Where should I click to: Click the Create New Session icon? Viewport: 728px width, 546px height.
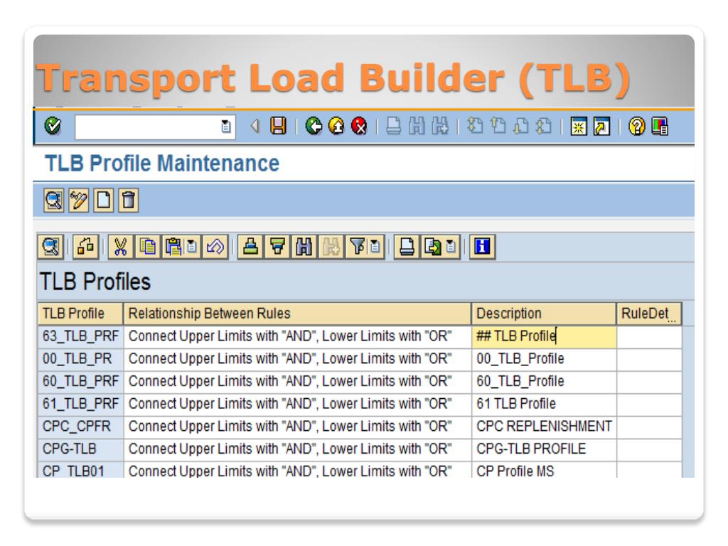(x=579, y=127)
